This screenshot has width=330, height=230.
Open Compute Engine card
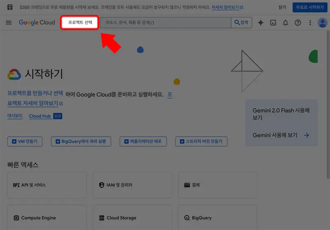coord(47,217)
